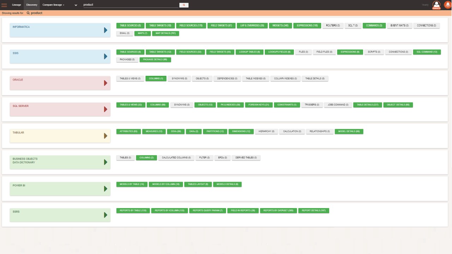452x254 pixels.
Task: Open Informatica Expressions results
Action: tap(307, 26)
